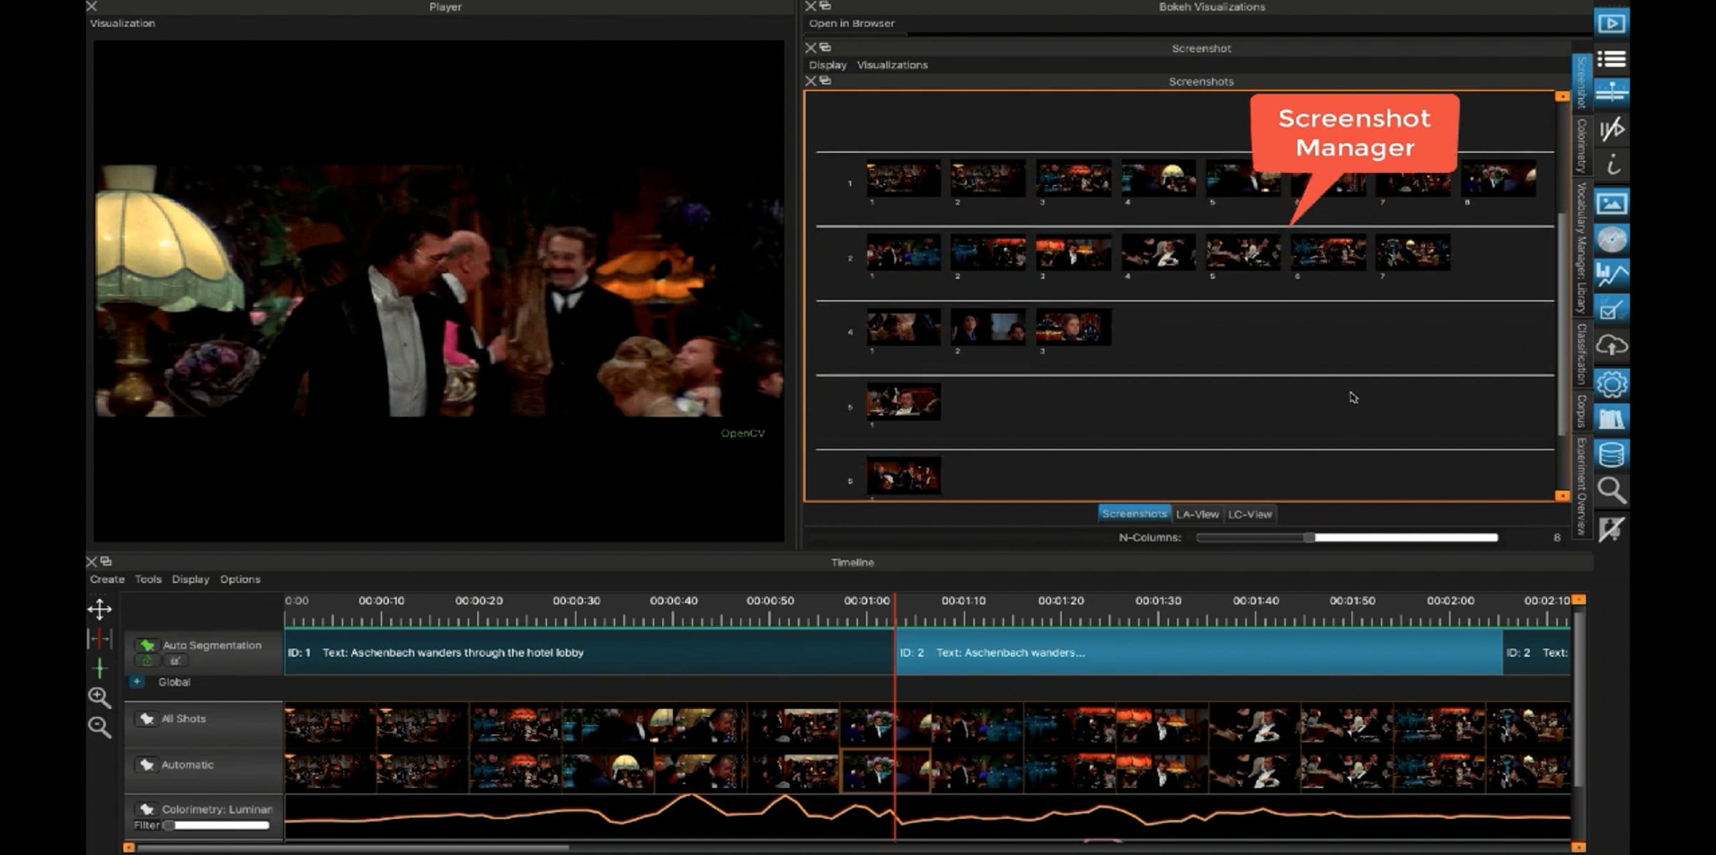Open the Player perspective icon in sidebar
Screen dimensions: 1716x855
pyautogui.click(x=1611, y=23)
